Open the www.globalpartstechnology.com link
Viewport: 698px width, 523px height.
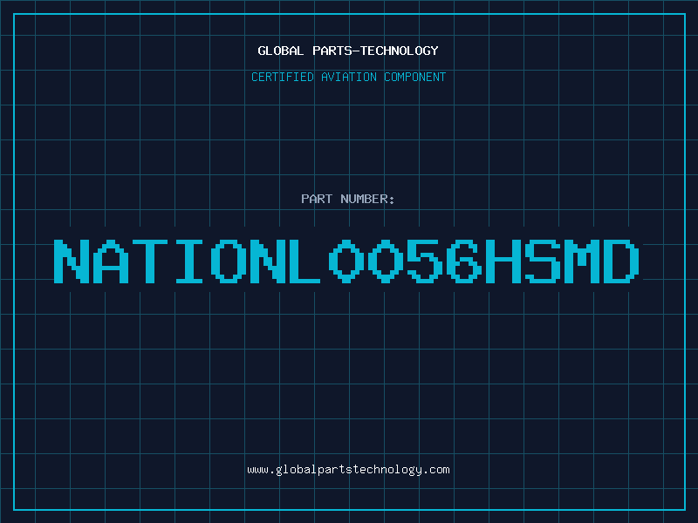(x=348, y=470)
